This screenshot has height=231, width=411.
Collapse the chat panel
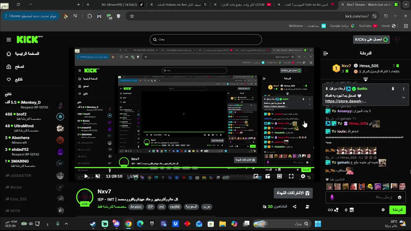(326, 53)
